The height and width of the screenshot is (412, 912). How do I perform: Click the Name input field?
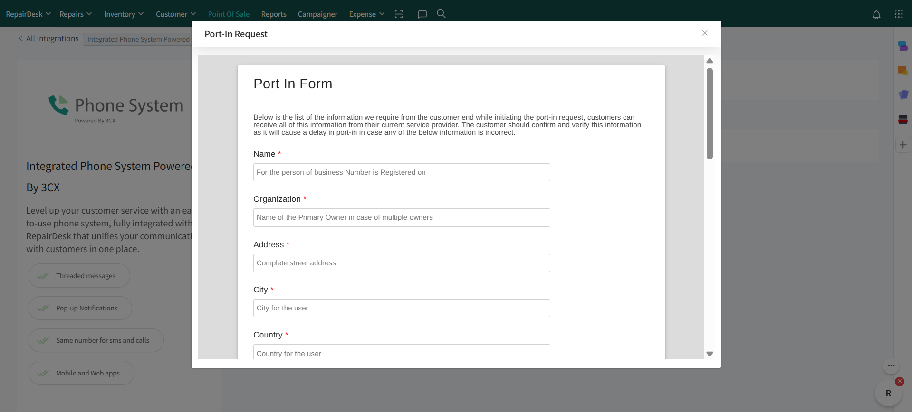coord(402,172)
